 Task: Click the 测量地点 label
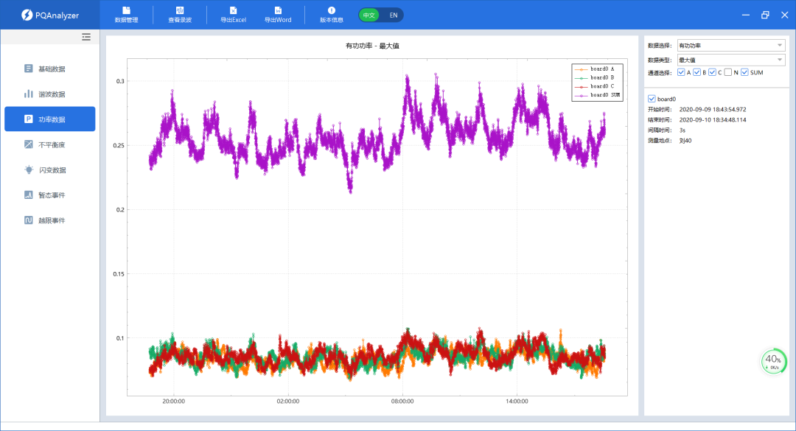click(x=660, y=141)
